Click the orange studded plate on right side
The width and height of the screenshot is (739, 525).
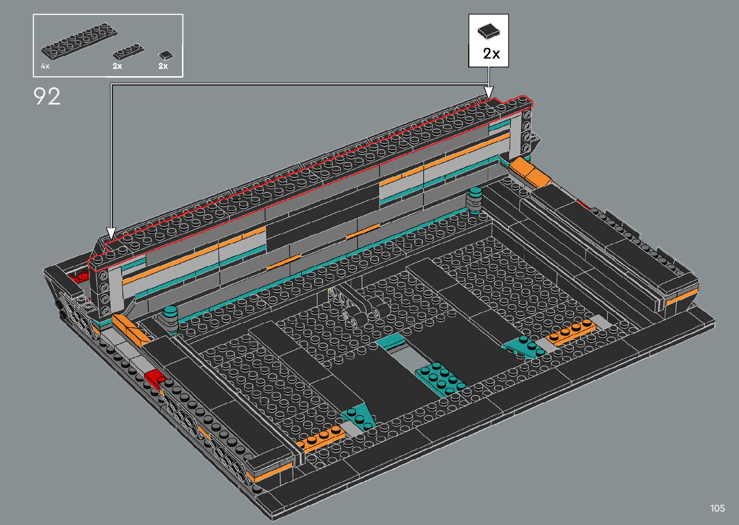(x=571, y=332)
